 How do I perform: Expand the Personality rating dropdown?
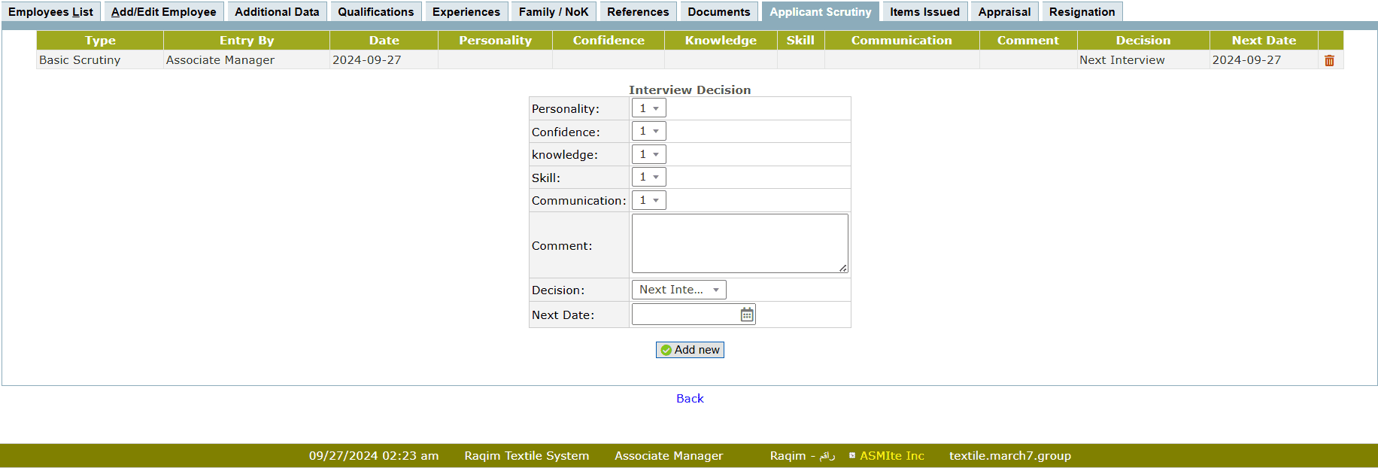click(x=648, y=108)
